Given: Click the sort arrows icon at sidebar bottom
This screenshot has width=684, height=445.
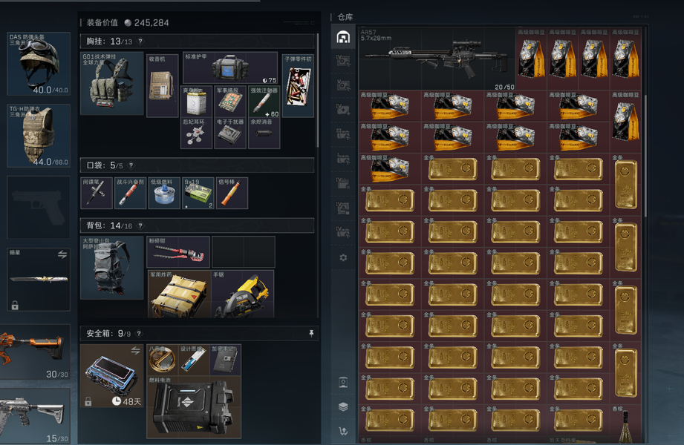Looking at the screenshot, I should (343, 431).
